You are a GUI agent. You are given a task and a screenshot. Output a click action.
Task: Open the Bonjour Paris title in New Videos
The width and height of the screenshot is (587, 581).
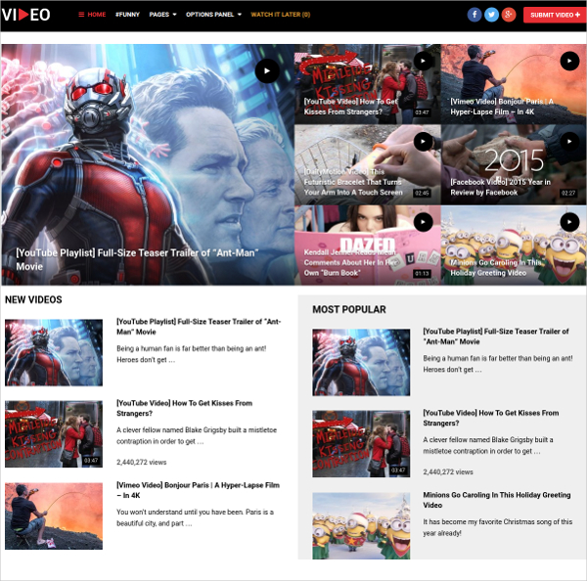point(198,490)
